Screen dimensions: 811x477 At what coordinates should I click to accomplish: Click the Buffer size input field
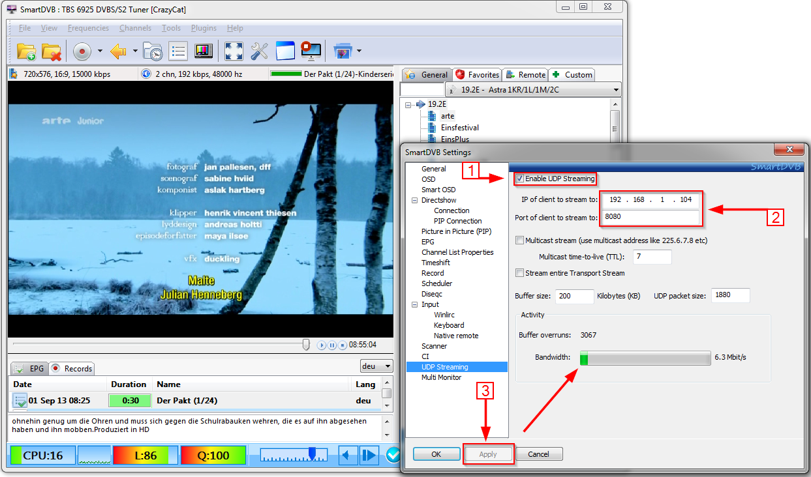pos(574,296)
